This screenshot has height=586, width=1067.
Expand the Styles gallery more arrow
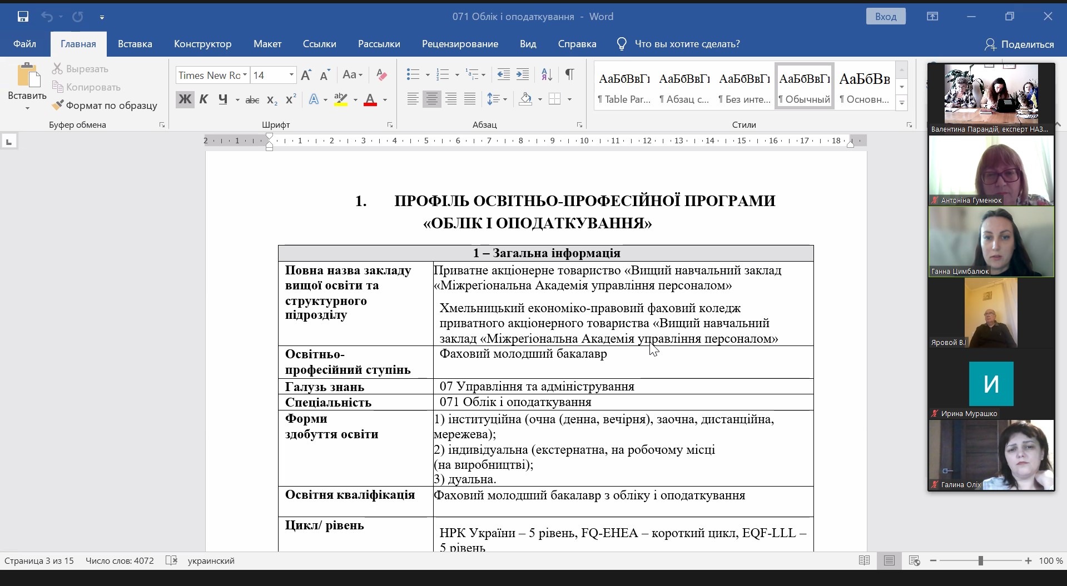902,103
